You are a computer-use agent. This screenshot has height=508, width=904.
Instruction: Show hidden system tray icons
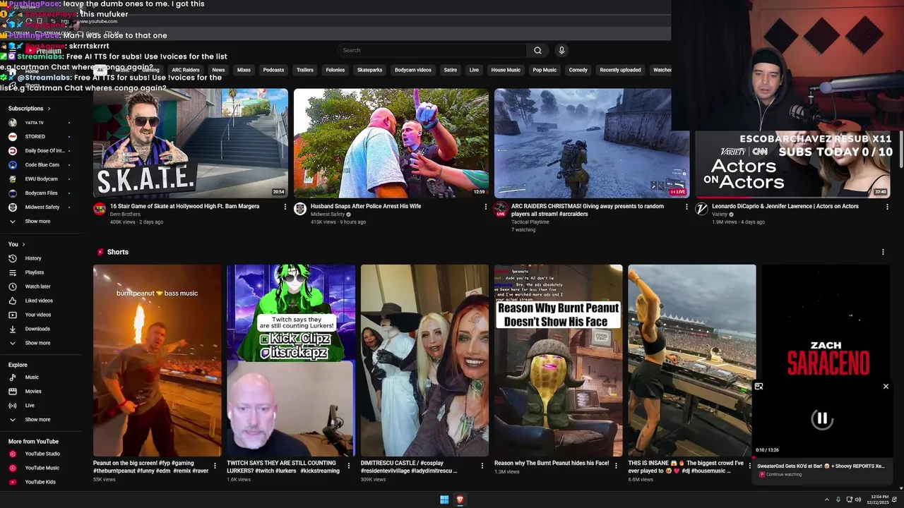coord(827,500)
